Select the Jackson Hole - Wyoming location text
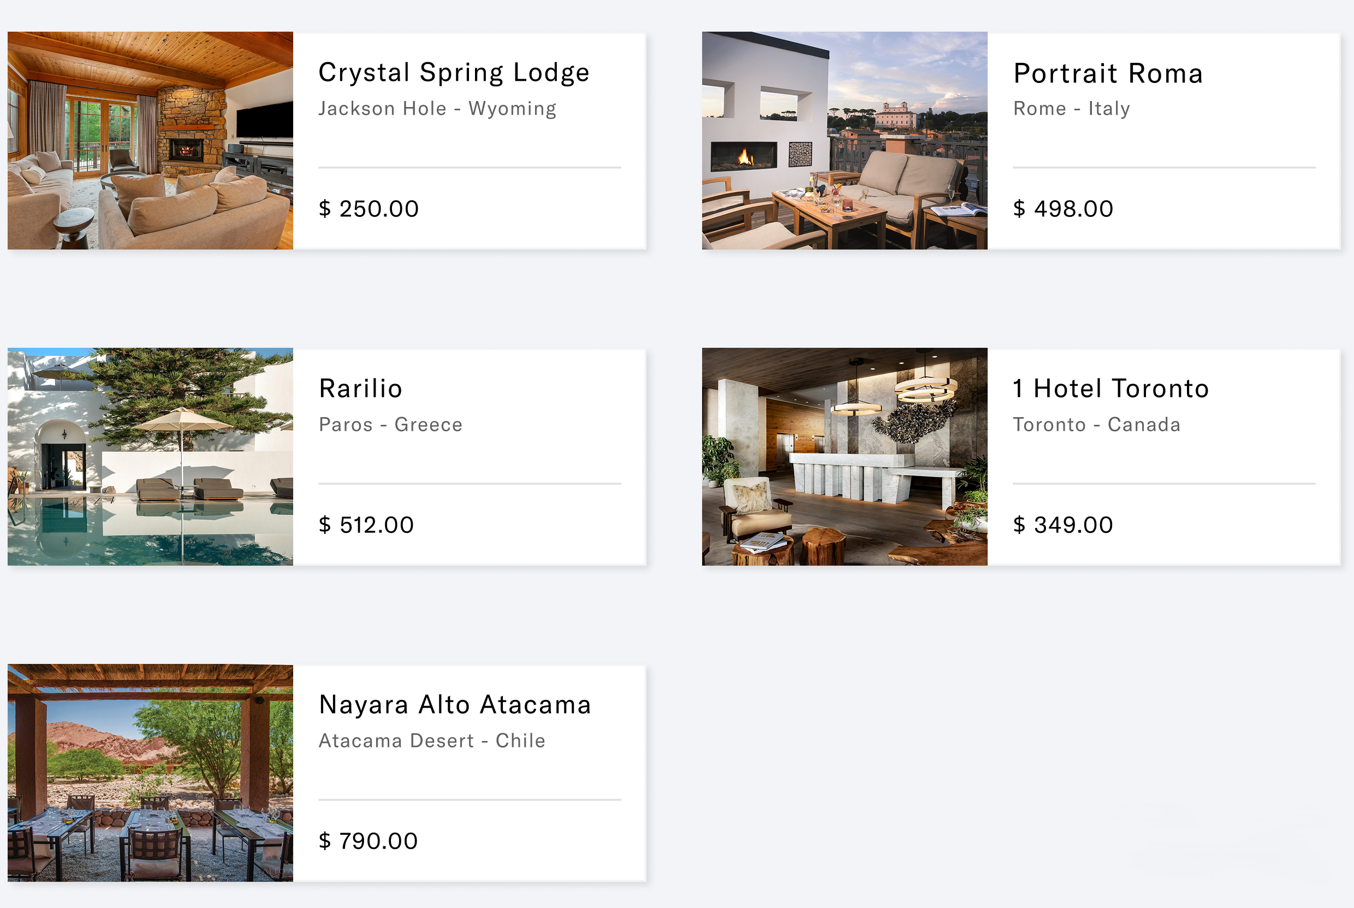The width and height of the screenshot is (1354, 908). (x=437, y=108)
